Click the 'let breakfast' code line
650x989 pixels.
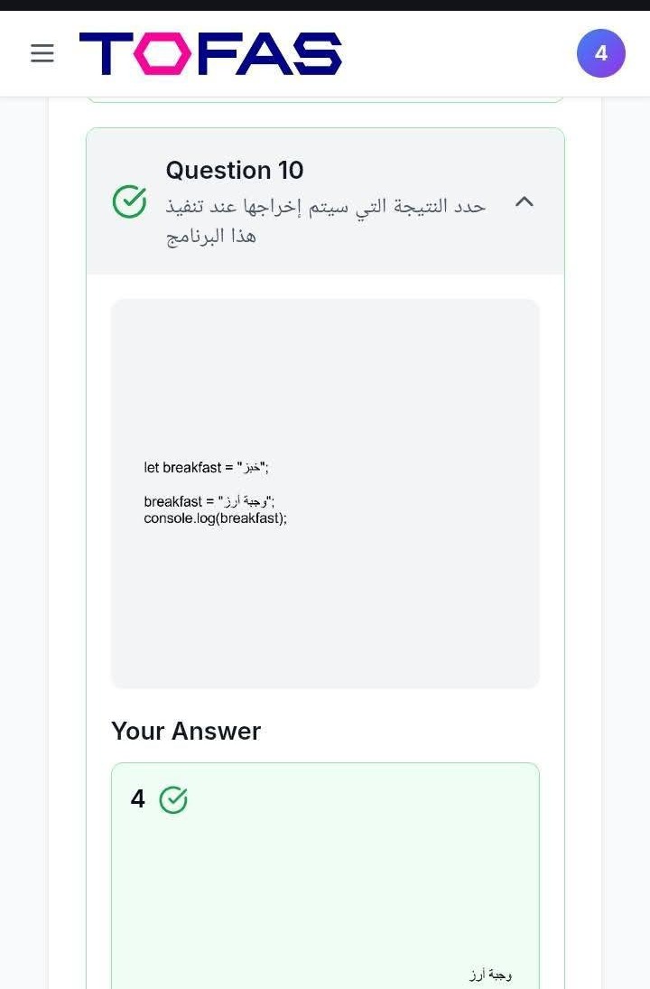206,468
